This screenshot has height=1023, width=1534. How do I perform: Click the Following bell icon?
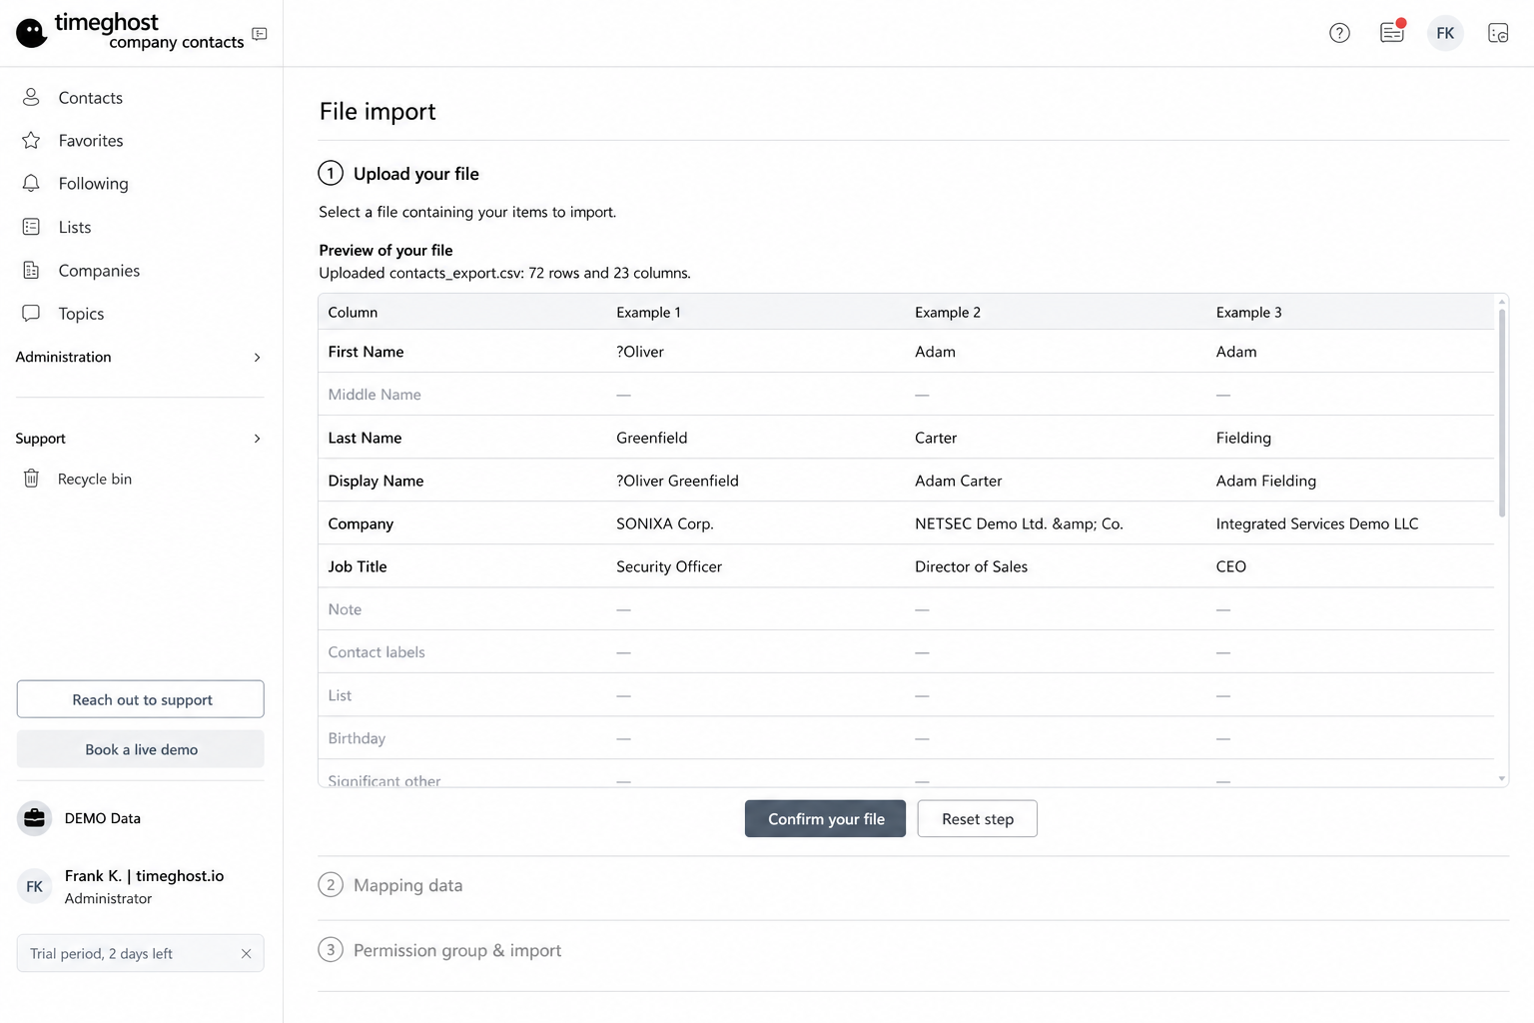(x=31, y=183)
